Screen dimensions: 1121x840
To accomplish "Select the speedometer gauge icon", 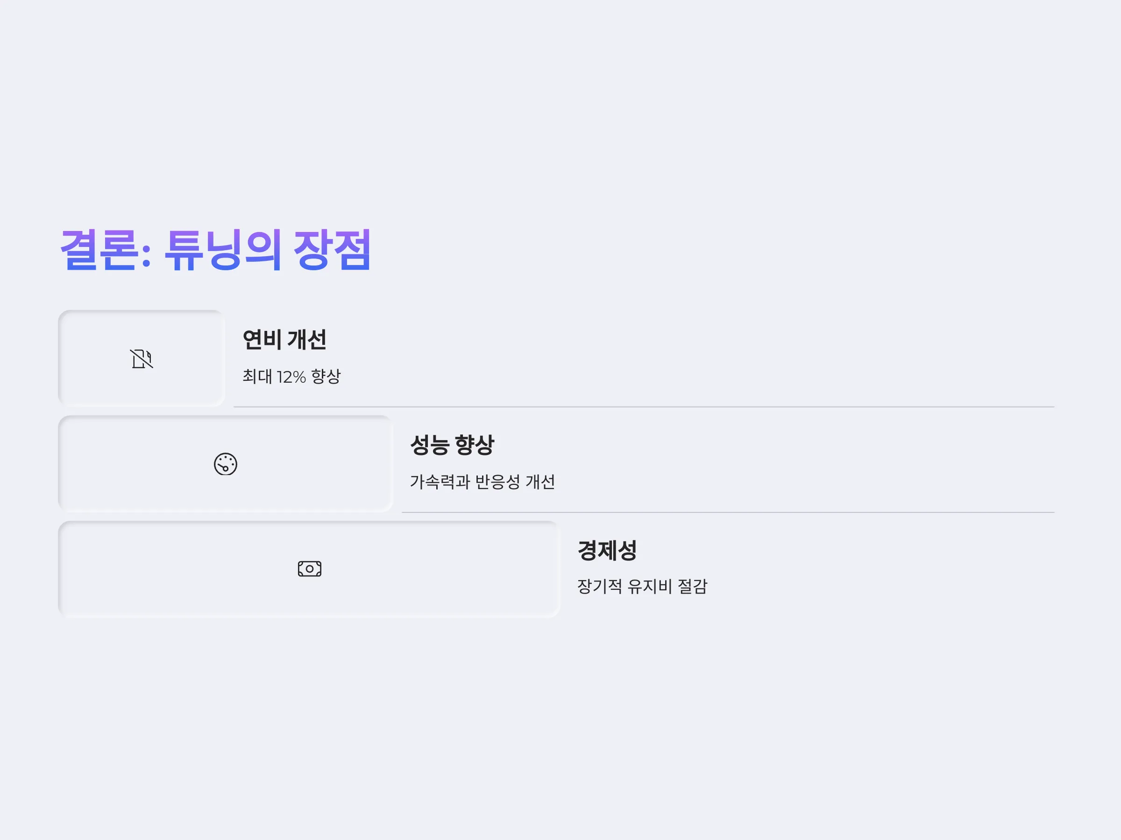I will pos(226,464).
